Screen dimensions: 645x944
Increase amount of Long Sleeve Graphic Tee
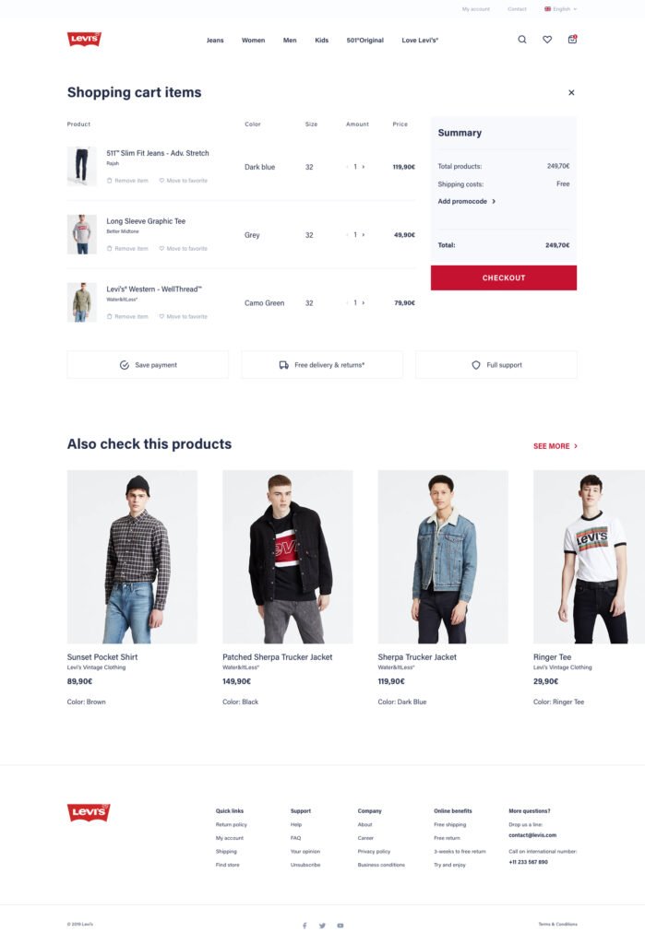point(364,235)
